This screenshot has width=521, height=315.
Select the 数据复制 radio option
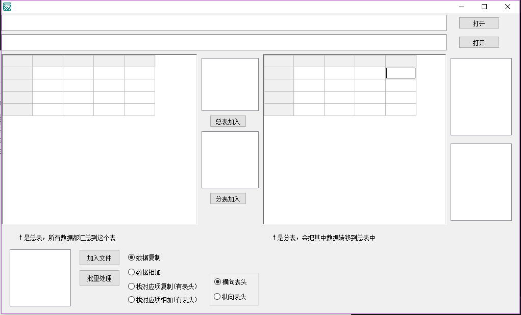(132, 258)
